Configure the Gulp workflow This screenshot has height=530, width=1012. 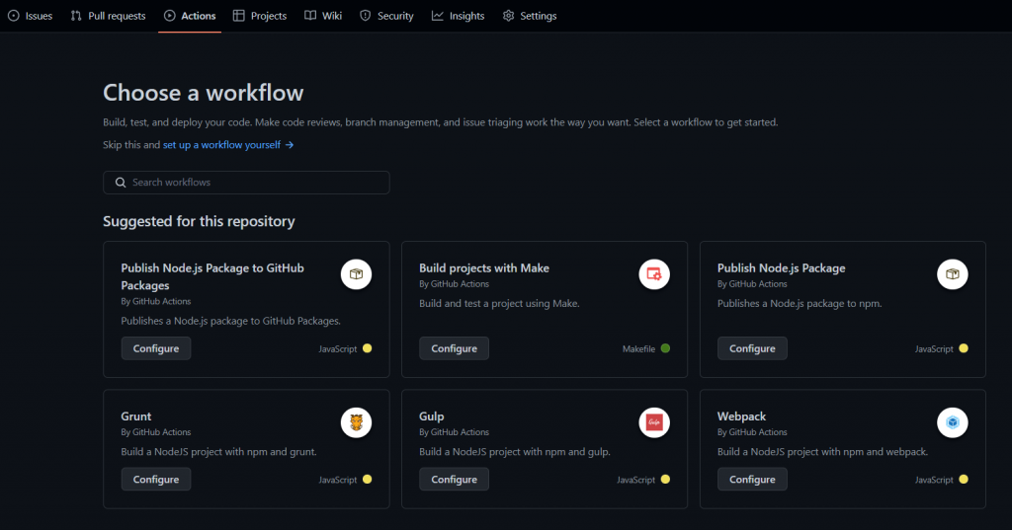pyautogui.click(x=455, y=479)
